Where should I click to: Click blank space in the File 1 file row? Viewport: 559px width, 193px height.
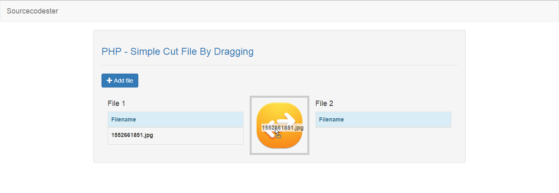coord(201,135)
